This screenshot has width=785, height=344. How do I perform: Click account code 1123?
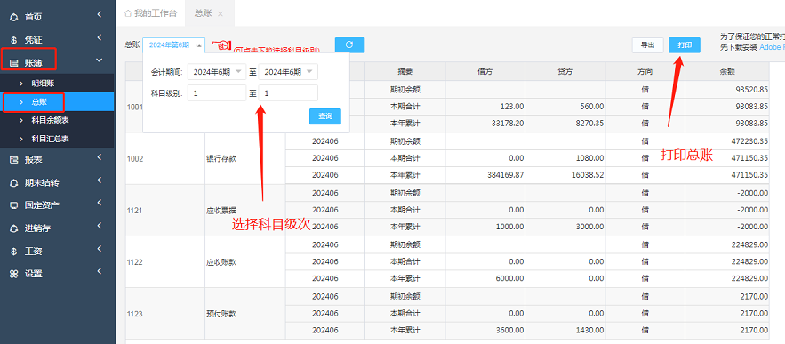[x=135, y=314]
